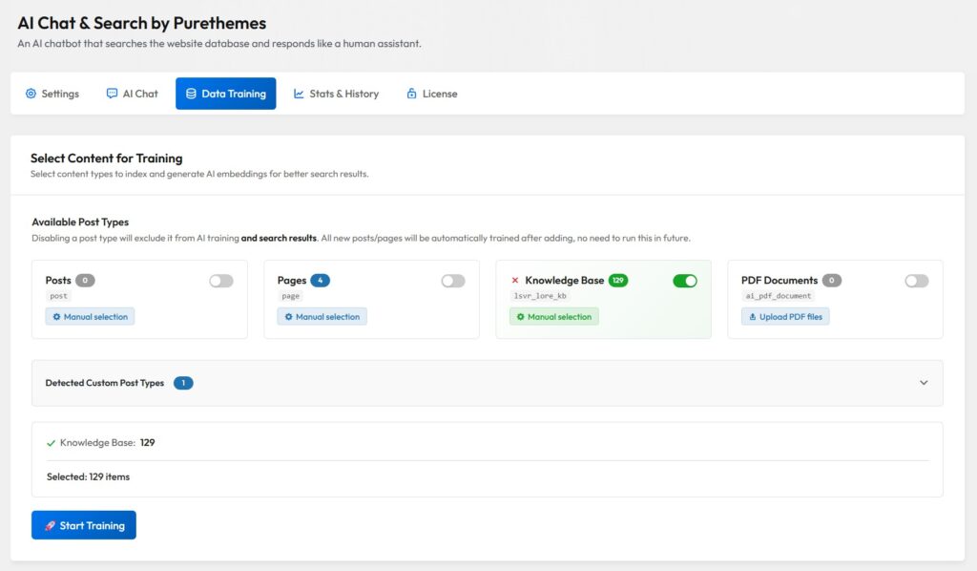Screen dimensions: 977x571
Task: Open Manual selection for Knowledge Base
Action: coord(553,317)
